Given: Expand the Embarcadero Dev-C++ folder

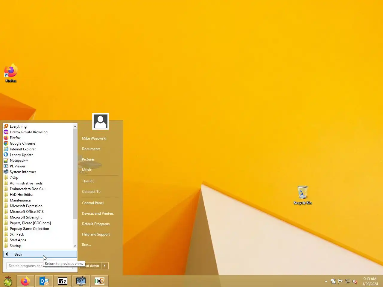Looking at the screenshot, I should tap(38, 189).
